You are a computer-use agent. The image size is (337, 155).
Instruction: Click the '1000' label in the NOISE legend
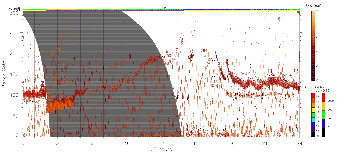[329, 110]
